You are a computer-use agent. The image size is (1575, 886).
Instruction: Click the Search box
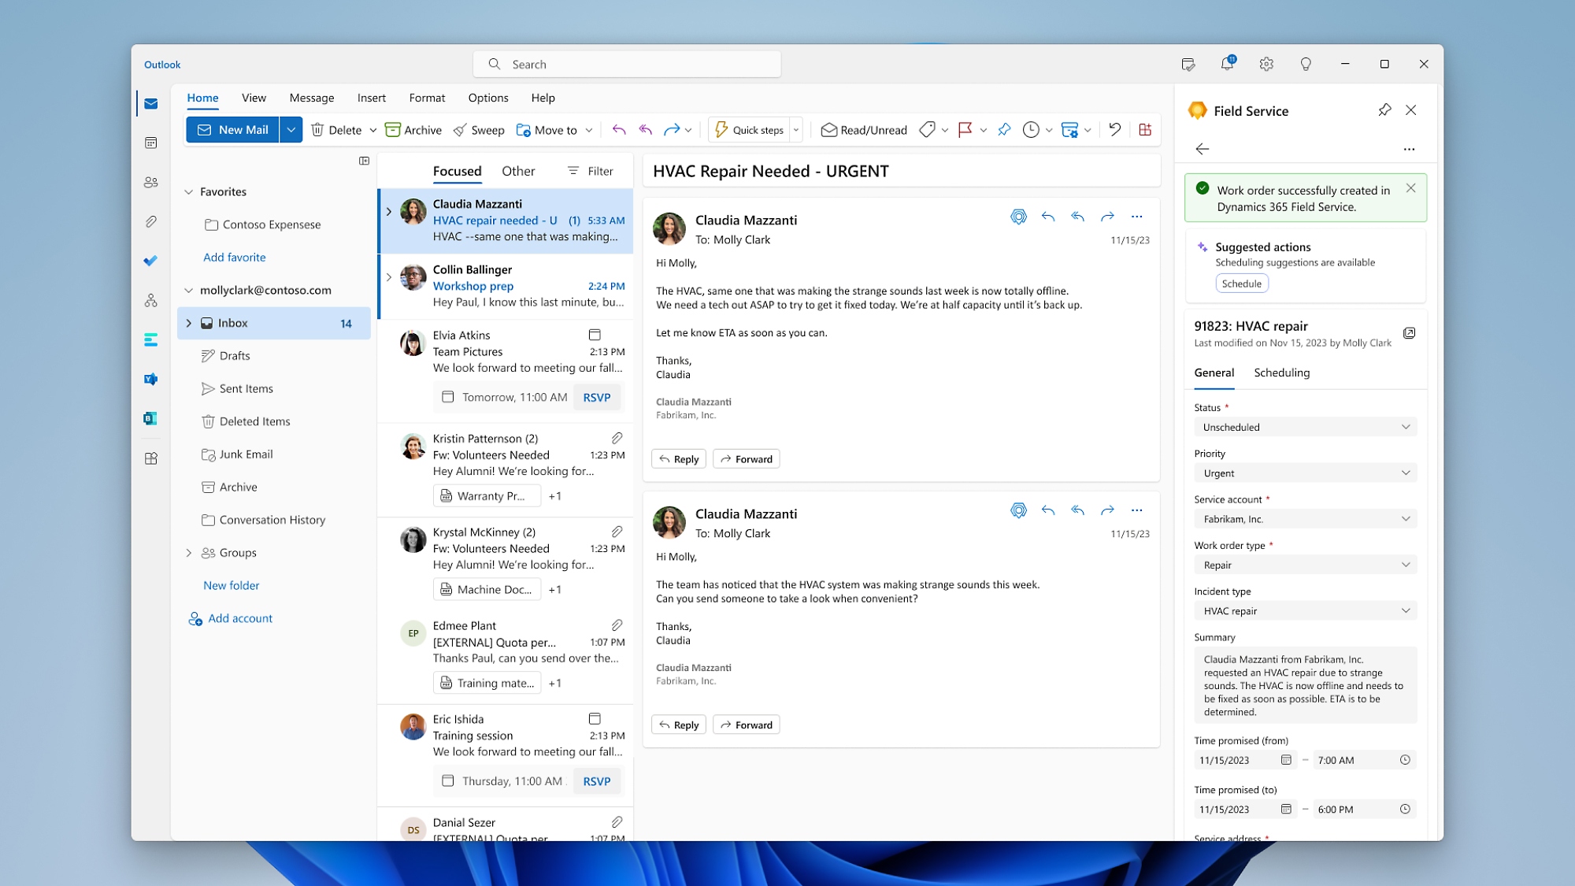point(627,64)
